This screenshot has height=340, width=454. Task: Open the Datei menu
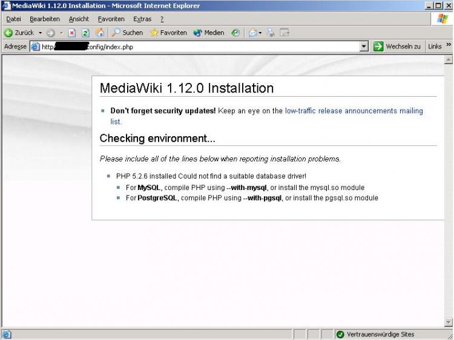(x=13, y=19)
